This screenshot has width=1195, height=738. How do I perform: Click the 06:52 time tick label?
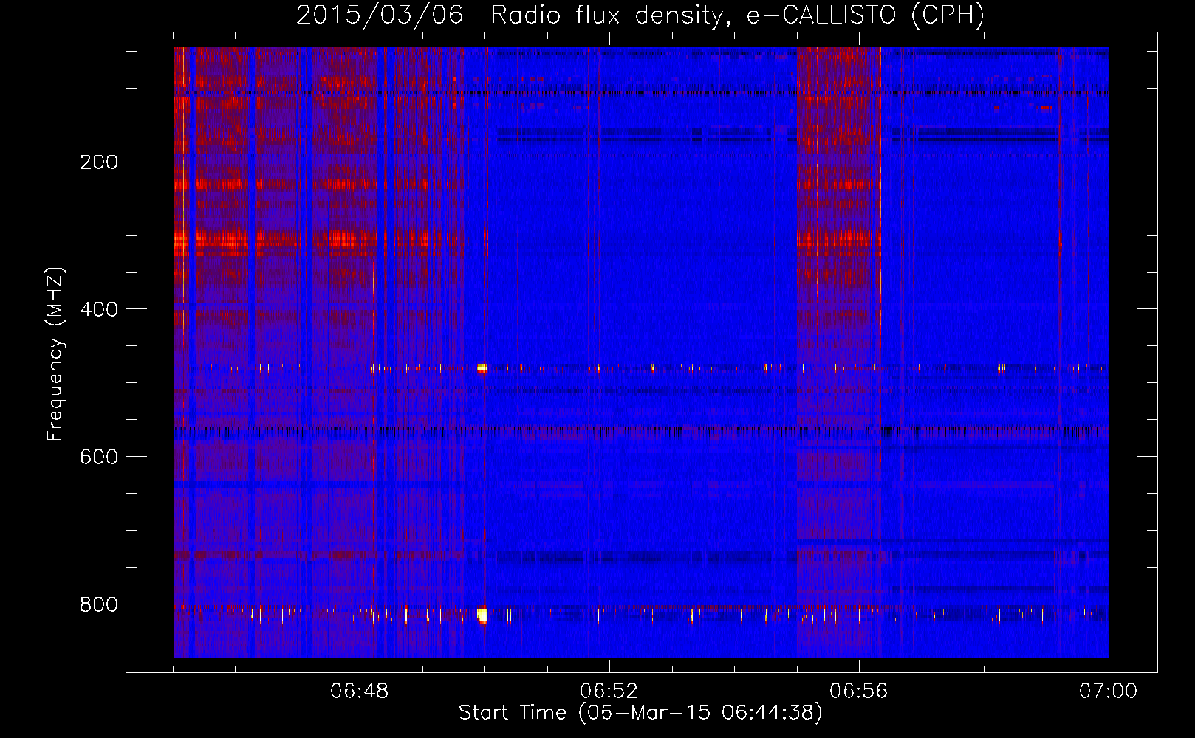coord(609,692)
